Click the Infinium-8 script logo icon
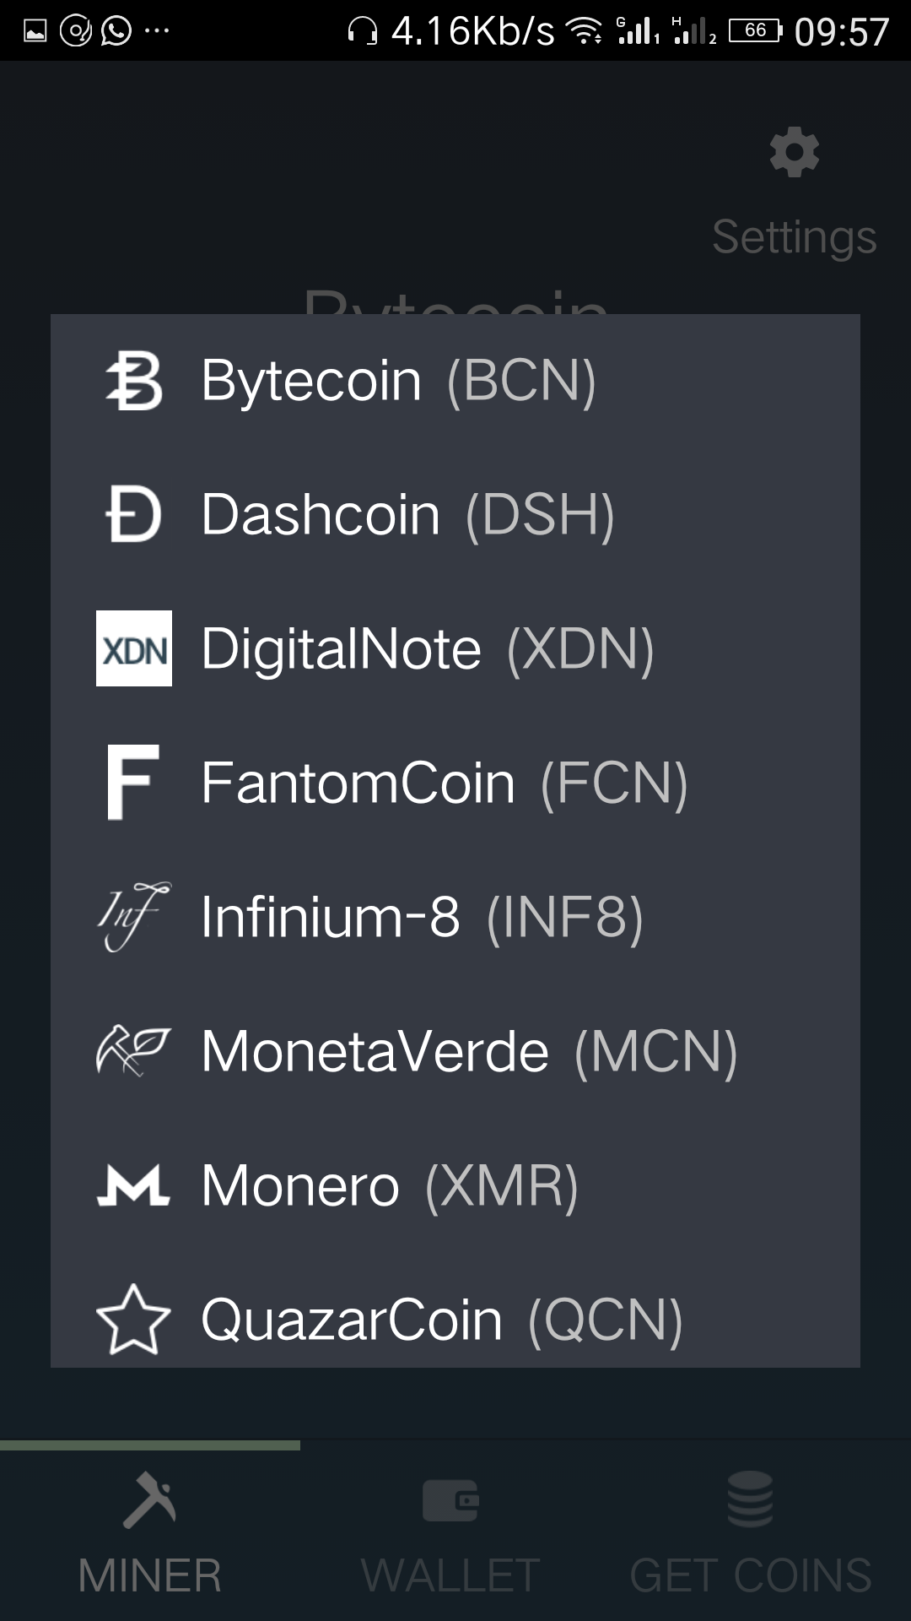911x1621 pixels. (133, 917)
